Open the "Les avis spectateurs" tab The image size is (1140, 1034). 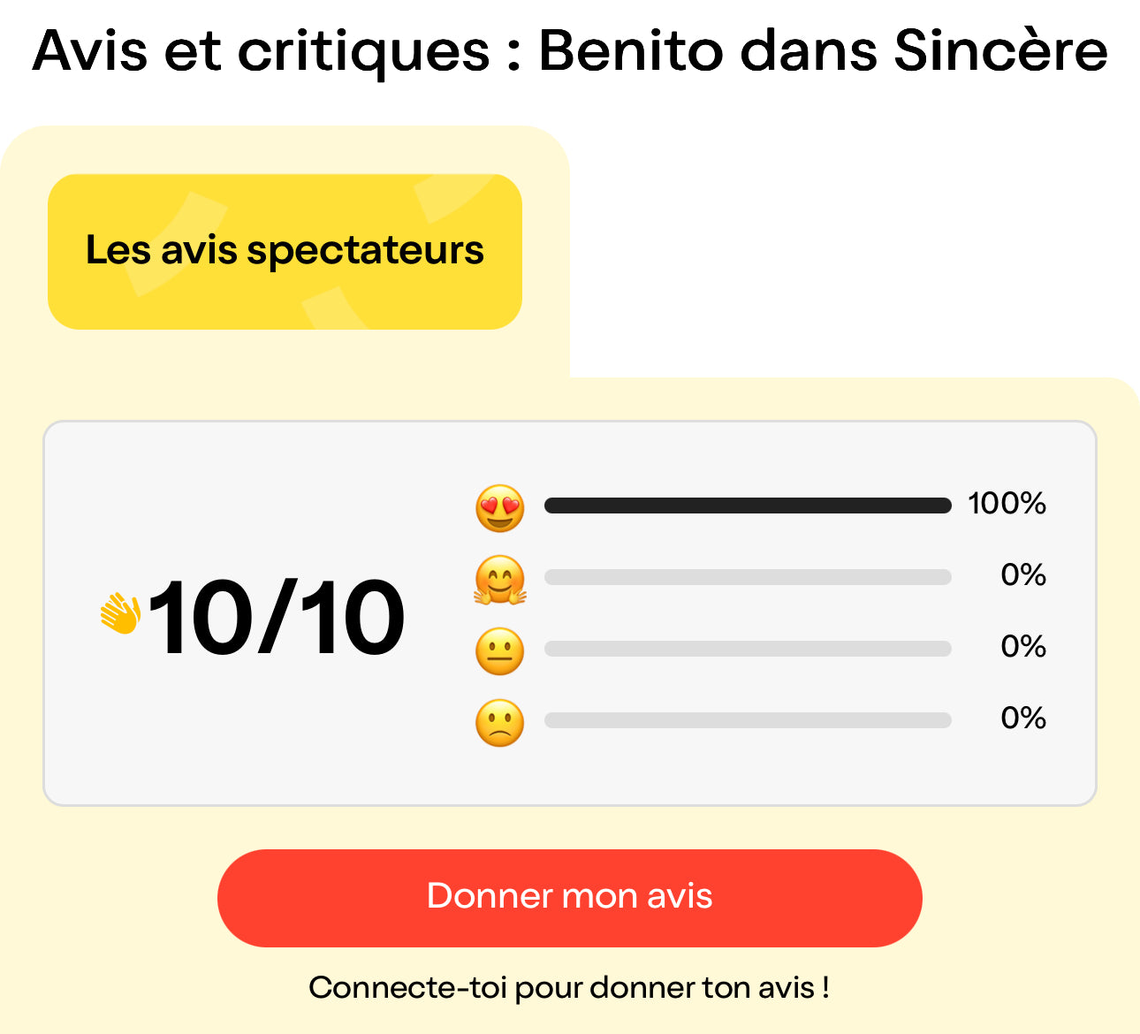point(285,251)
